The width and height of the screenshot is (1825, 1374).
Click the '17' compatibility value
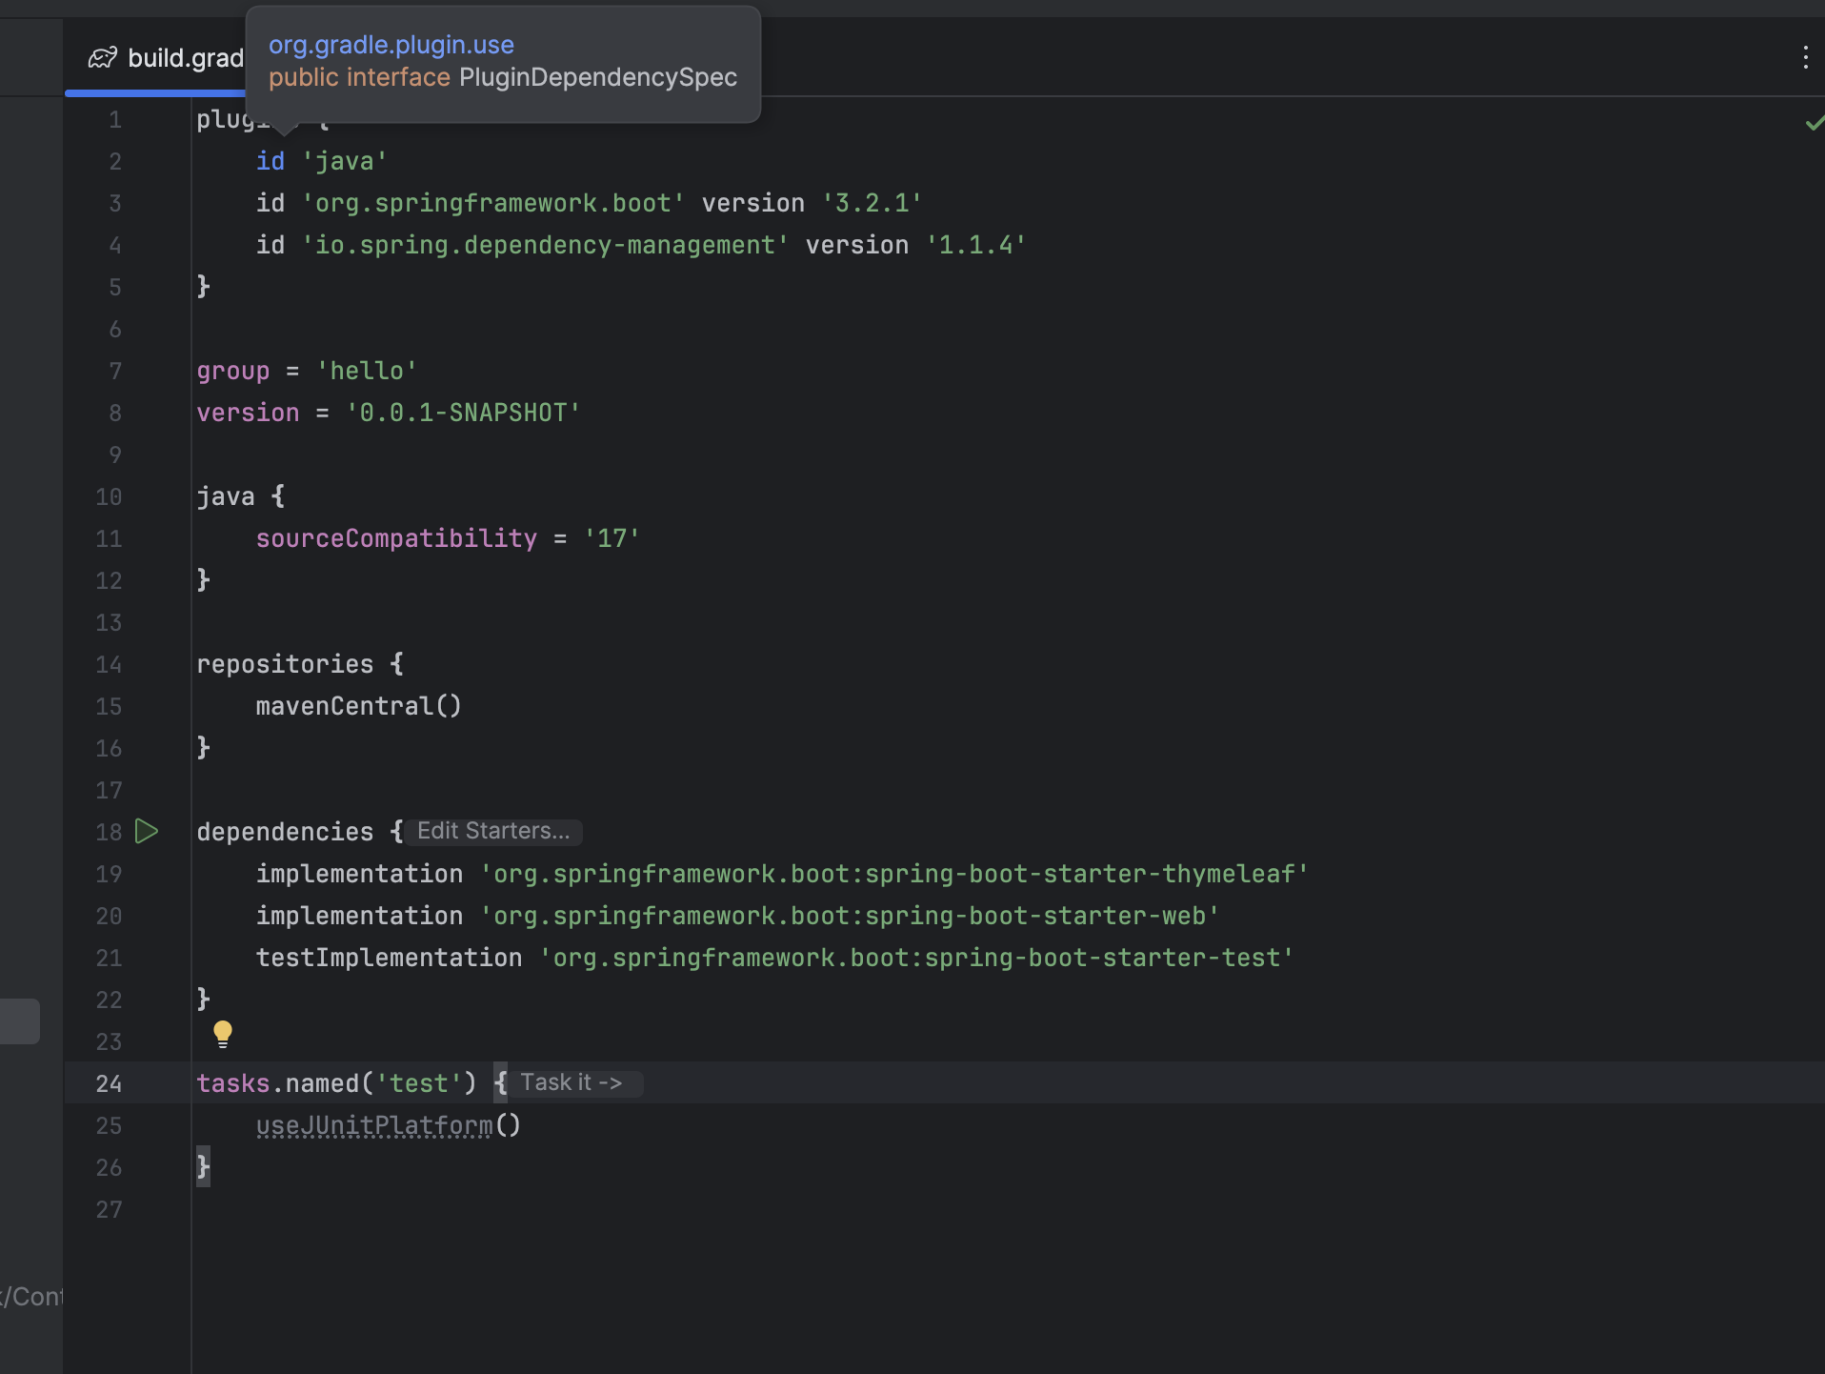pyautogui.click(x=612, y=538)
